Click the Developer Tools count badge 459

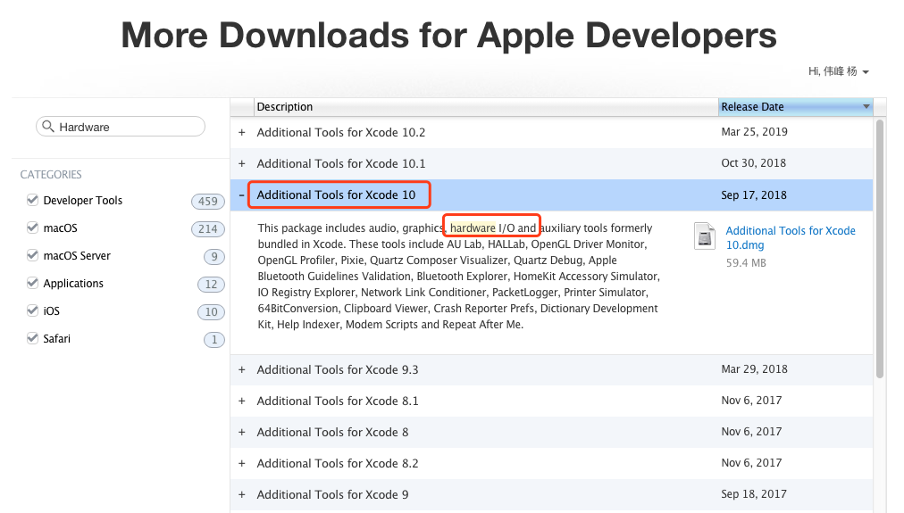tap(207, 201)
